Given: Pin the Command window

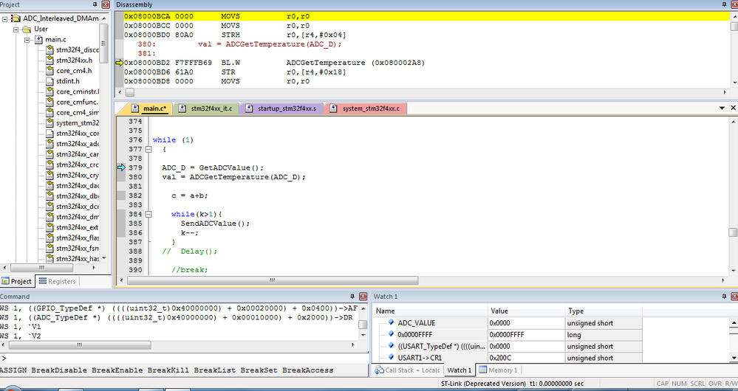Looking at the screenshot, I should tap(352, 297).
